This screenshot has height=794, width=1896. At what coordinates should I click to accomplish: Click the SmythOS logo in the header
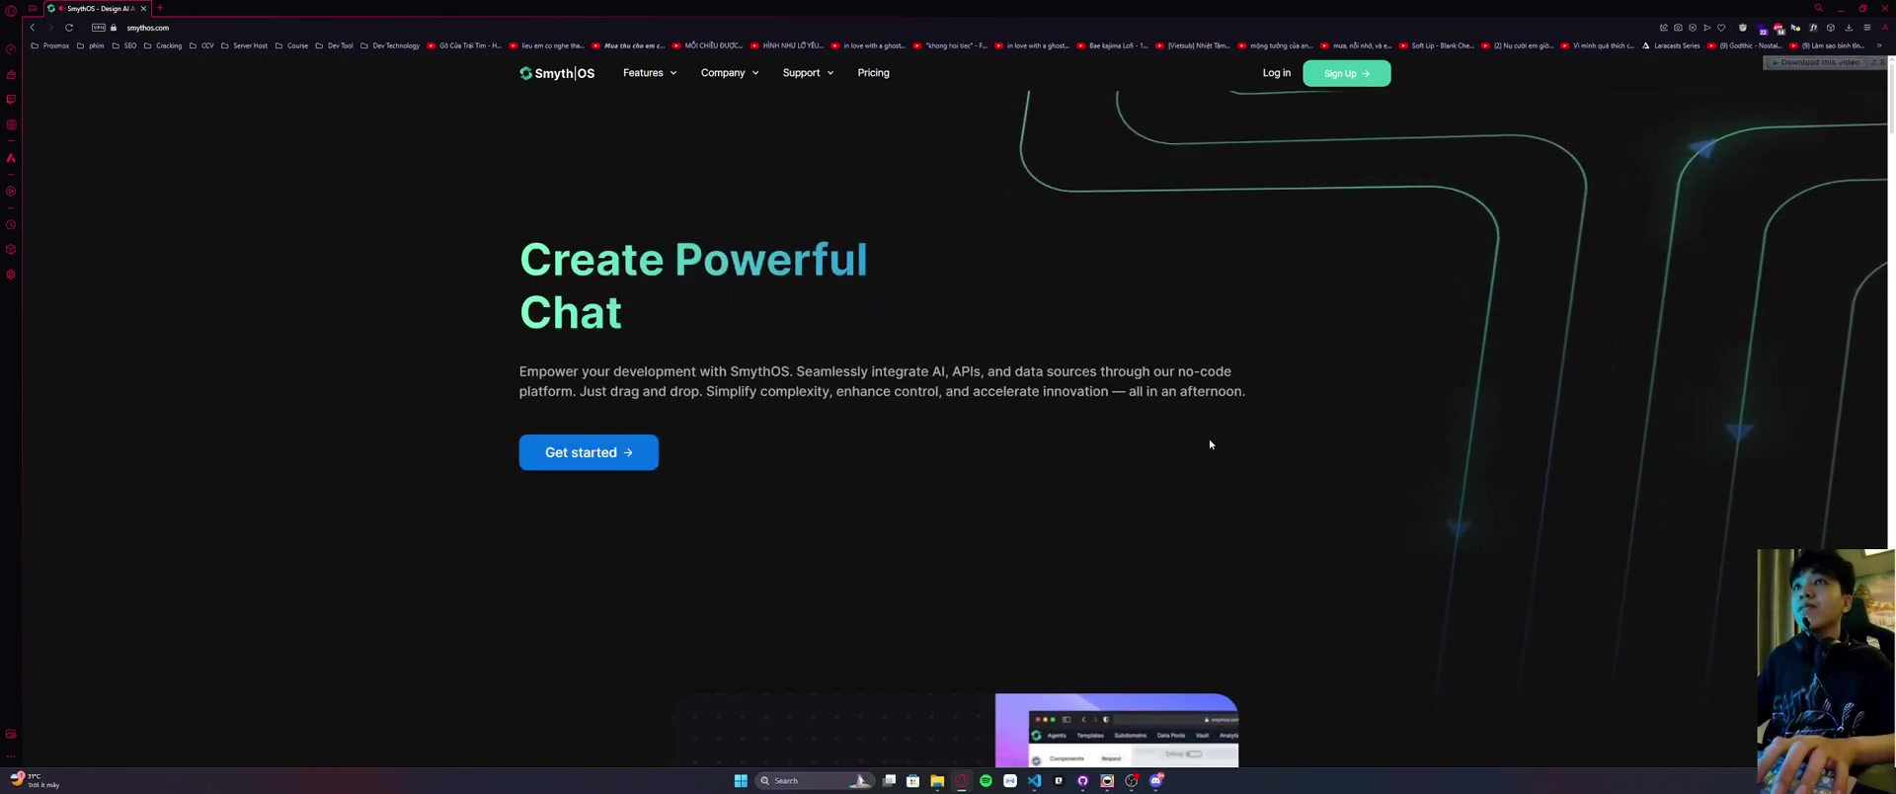[x=557, y=73]
